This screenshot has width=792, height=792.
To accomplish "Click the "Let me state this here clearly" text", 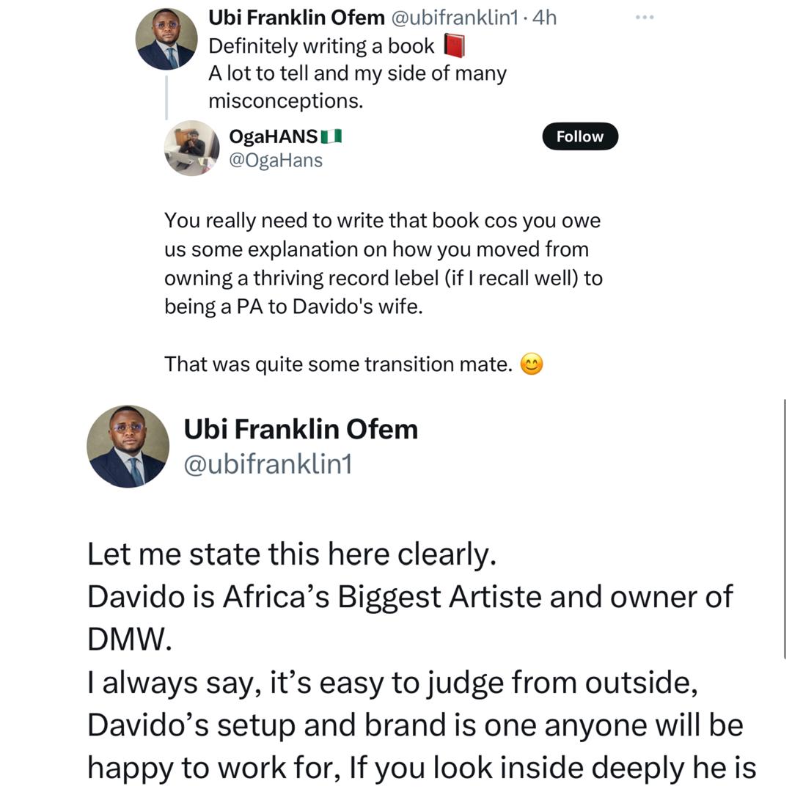I will [292, 554].
